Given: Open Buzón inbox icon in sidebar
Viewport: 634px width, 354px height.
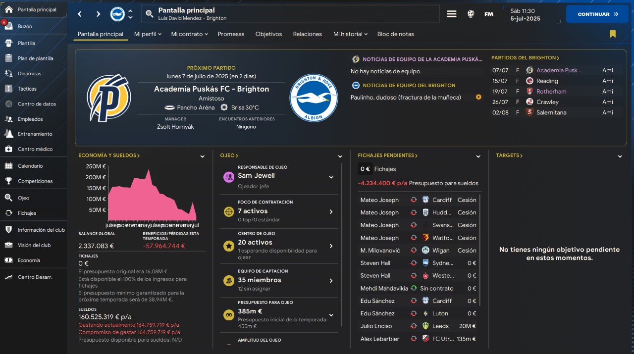Looking at the screenshot, I should [8, 26].
